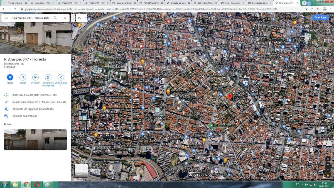Search nearby with Próximo icon
Viewport: 334px width, 188px height.
(35, 77)
